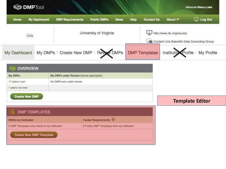Image resolution: width=226 pixels, height=169 pixels.
Task: Click '0 DMP Templates only visible to my institution'
Action: [x=35, y=126]
